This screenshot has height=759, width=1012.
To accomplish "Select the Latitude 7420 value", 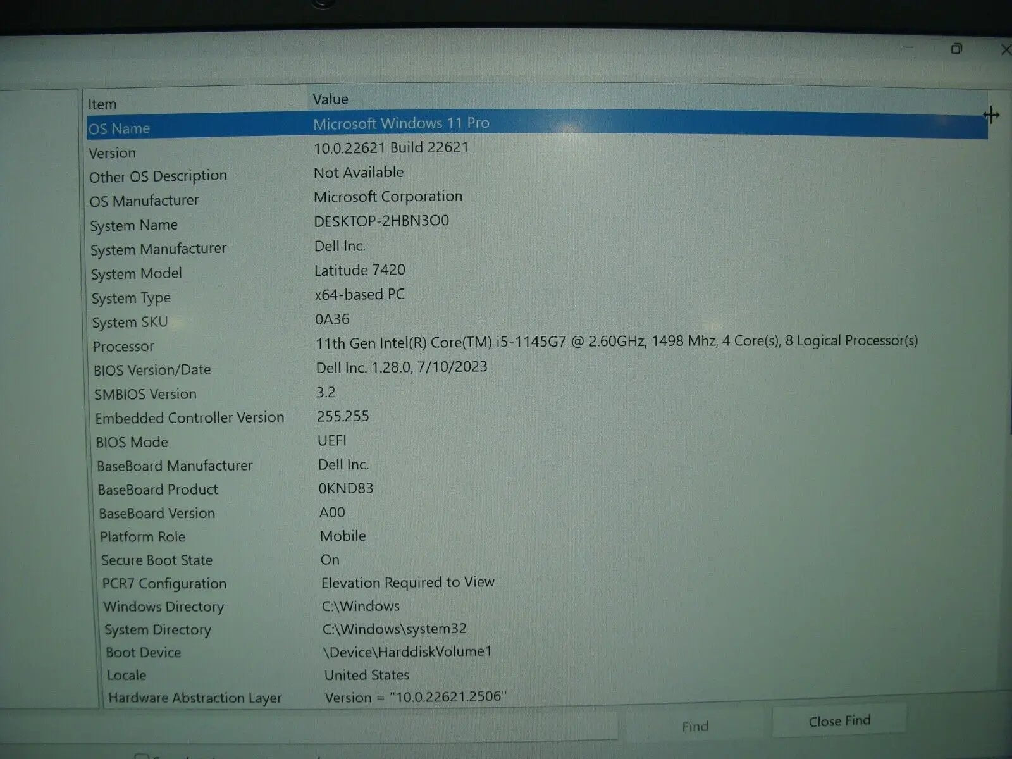I will pos(359,270).
